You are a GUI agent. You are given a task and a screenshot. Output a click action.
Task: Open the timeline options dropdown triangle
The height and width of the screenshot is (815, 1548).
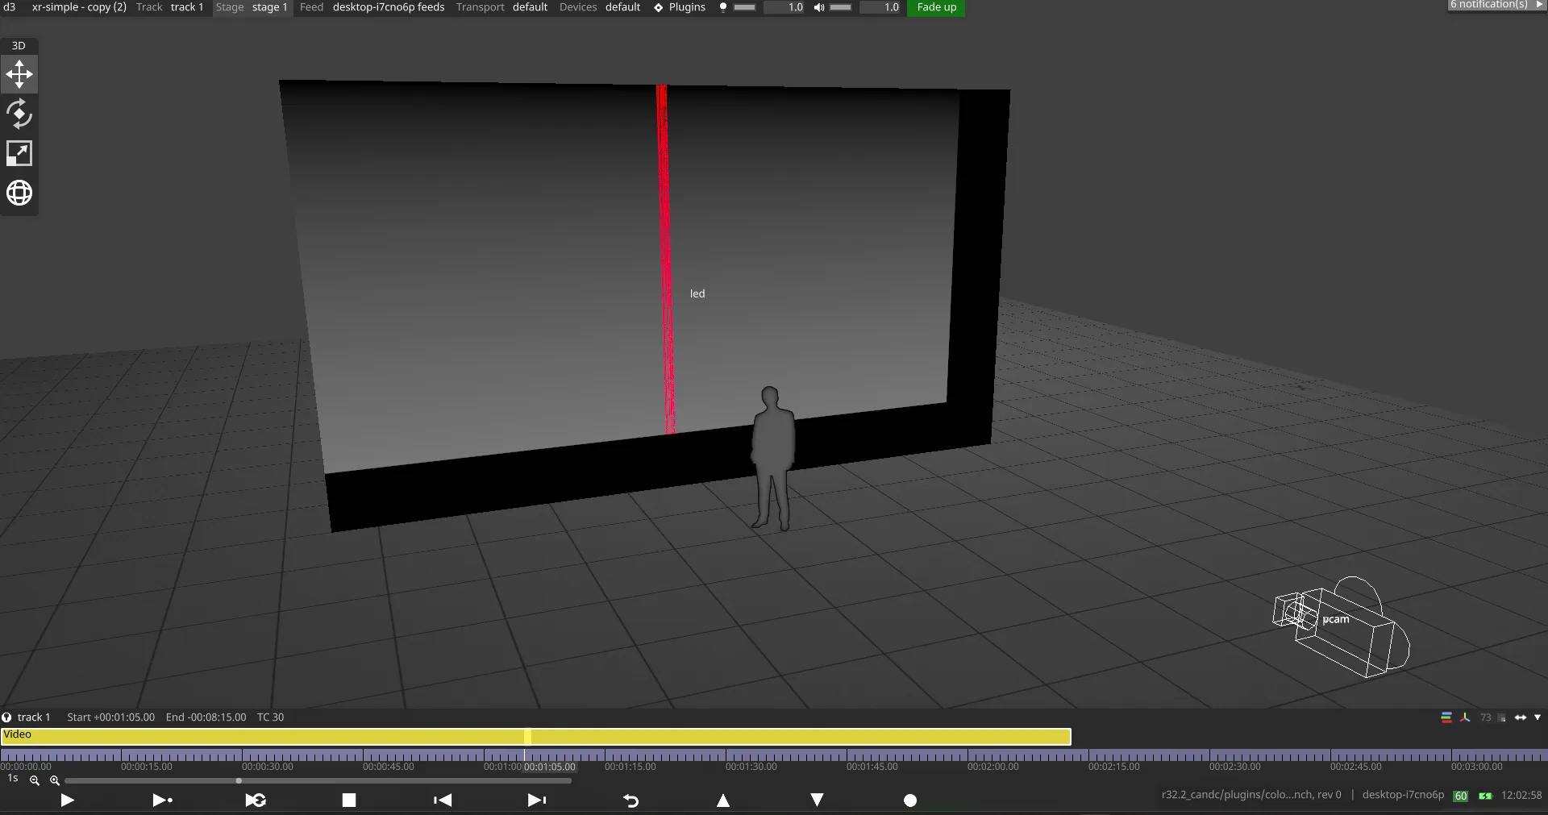coord(1538,717)
